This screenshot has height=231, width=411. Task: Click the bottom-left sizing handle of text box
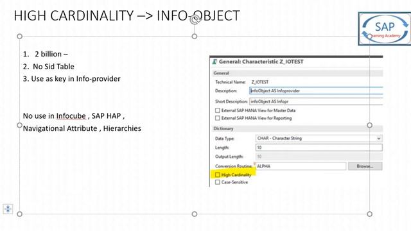tap(20, 214)
